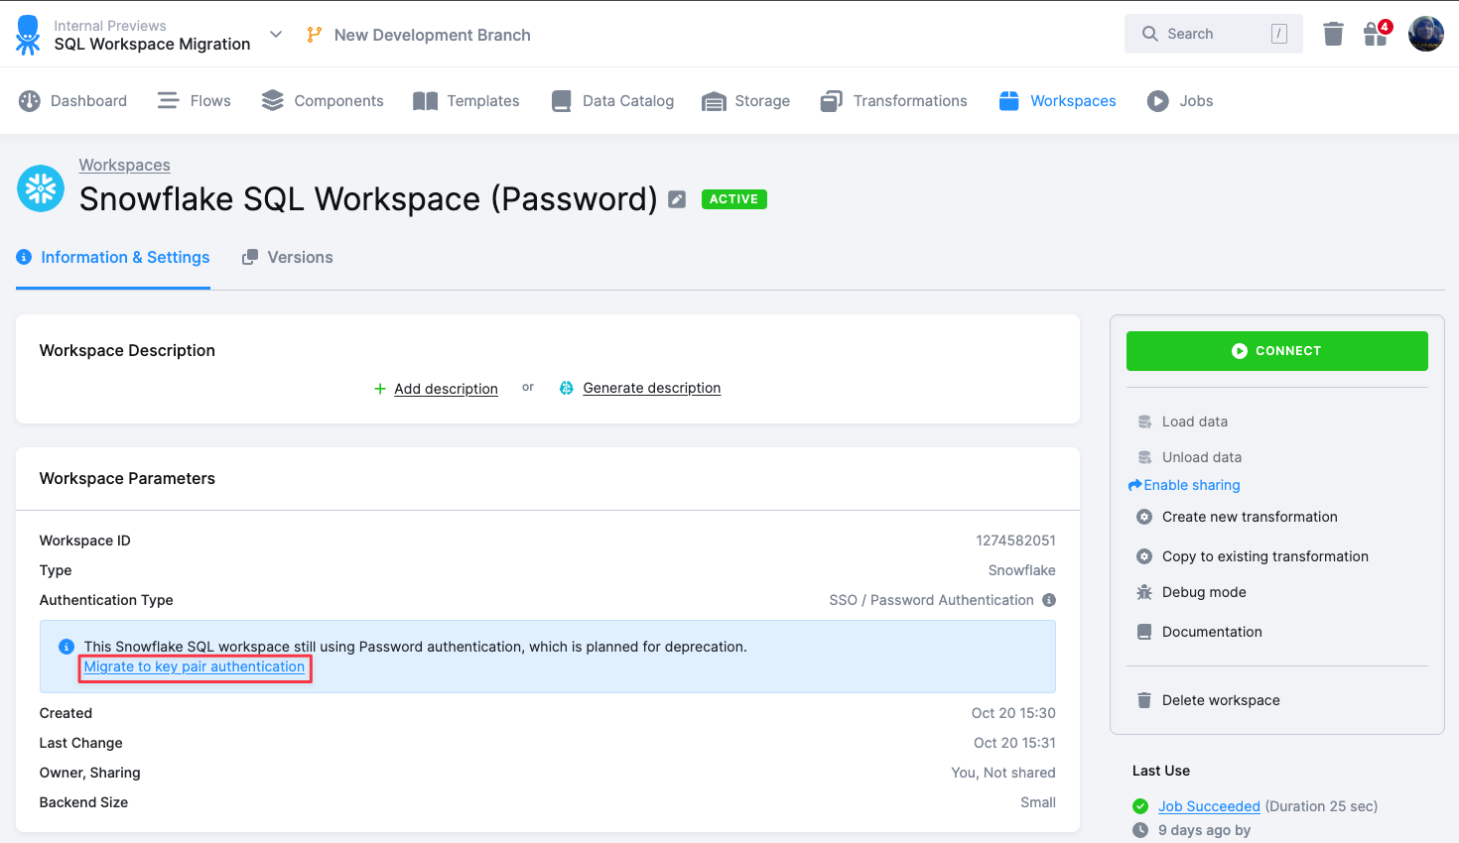Viewport: 1459px width, 843px height.
Task: Open Documentation
Action: (x=1211, y=632)
